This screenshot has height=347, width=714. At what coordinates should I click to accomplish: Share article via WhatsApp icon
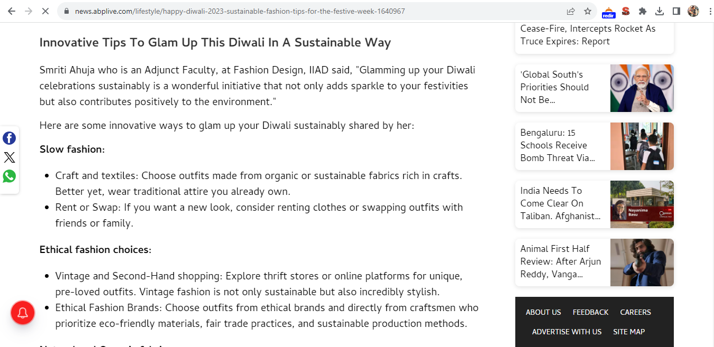[x=10, y=176]
